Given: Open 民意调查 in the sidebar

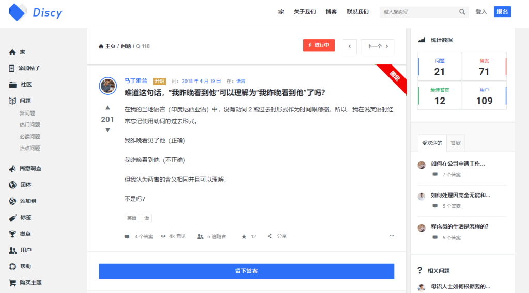Looking at the screenshot, I should point(30,168).
